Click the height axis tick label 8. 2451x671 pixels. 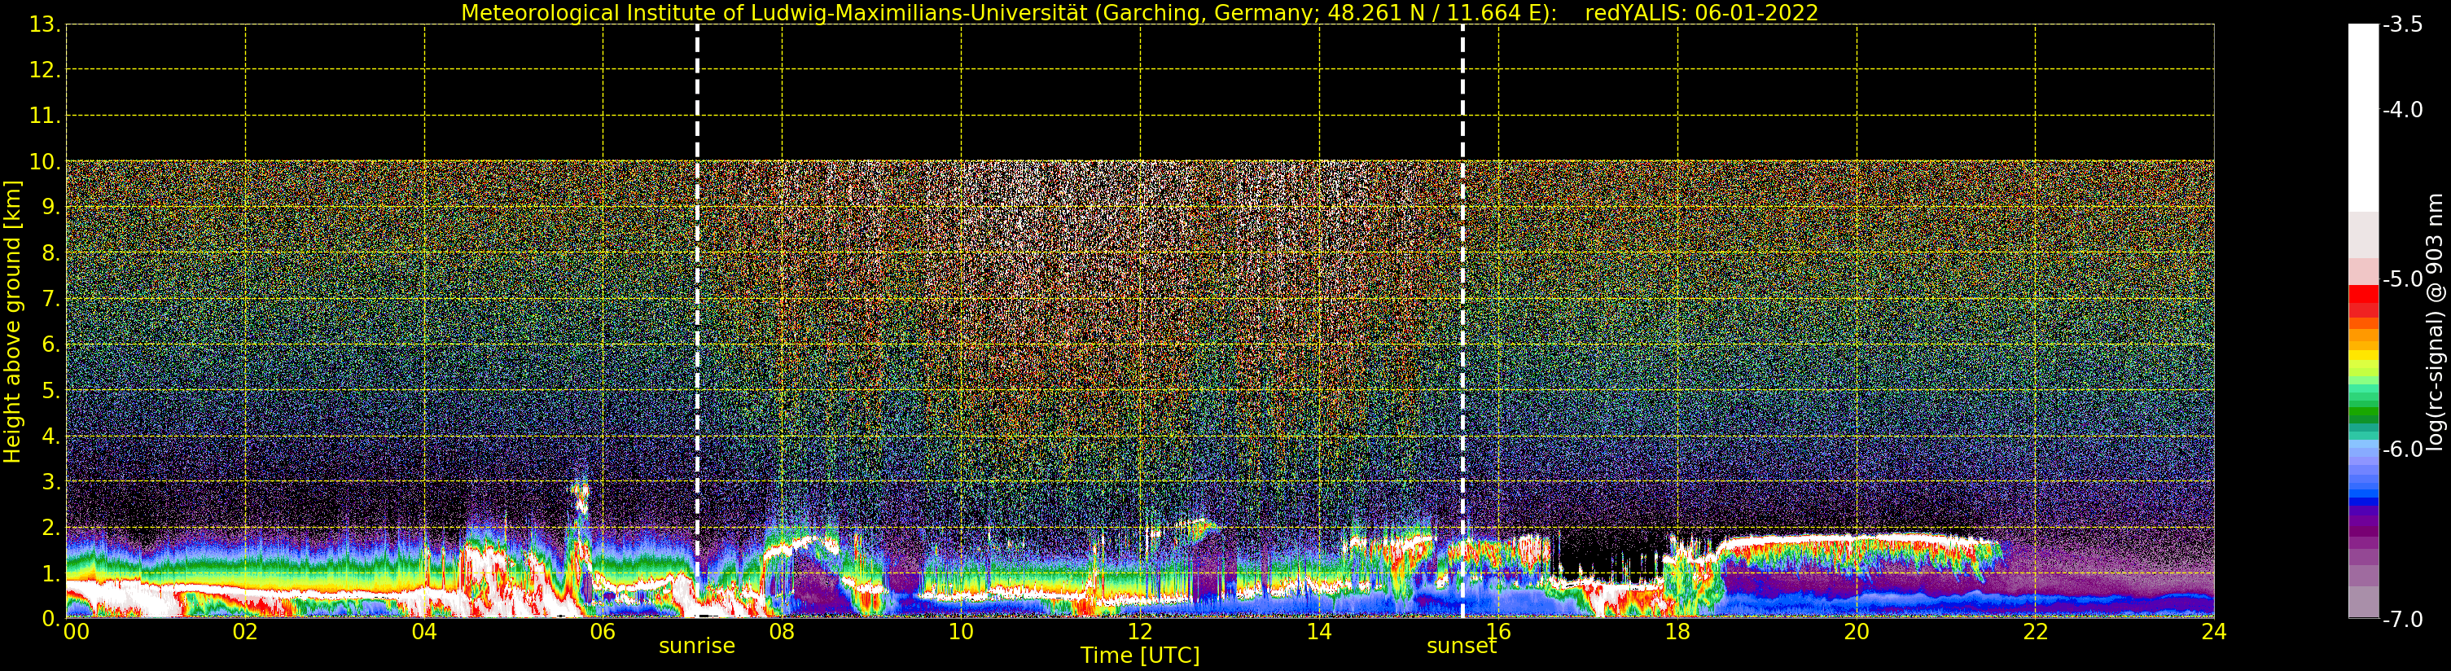pos(50,253)
